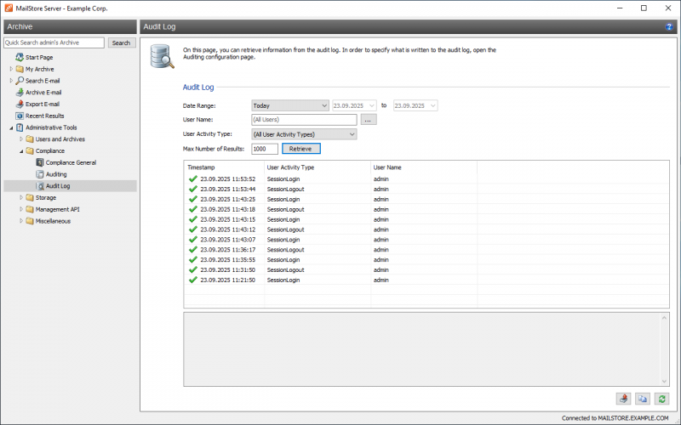The height and width of the screenshot is (425, 681).
Task: Click the Max Number of Results field
Action: [265, 149]
